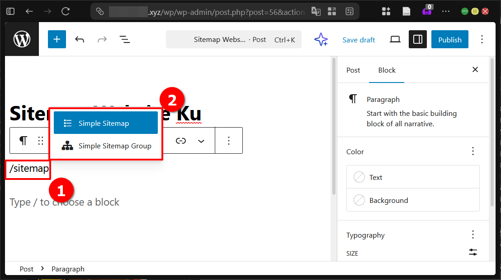Open the Document Overview list icon
The height and width of the screenshot is (280, 501).
pos(125,39)
